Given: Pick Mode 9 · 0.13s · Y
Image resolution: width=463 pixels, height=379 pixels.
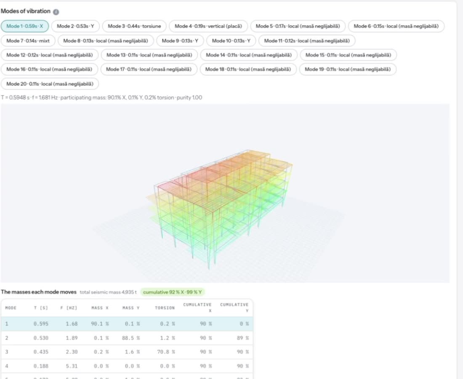Looking at the screenshot, I should coord(180,41).
